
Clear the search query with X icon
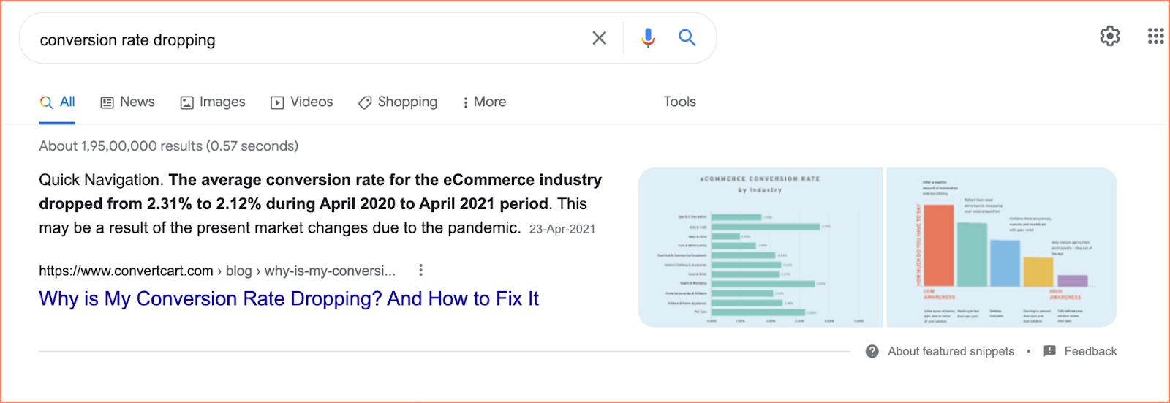tap(599, 38)
